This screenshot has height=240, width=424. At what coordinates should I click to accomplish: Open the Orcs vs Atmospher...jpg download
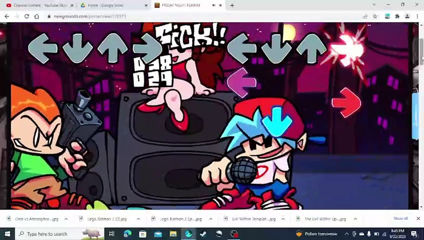pos(33,219)
